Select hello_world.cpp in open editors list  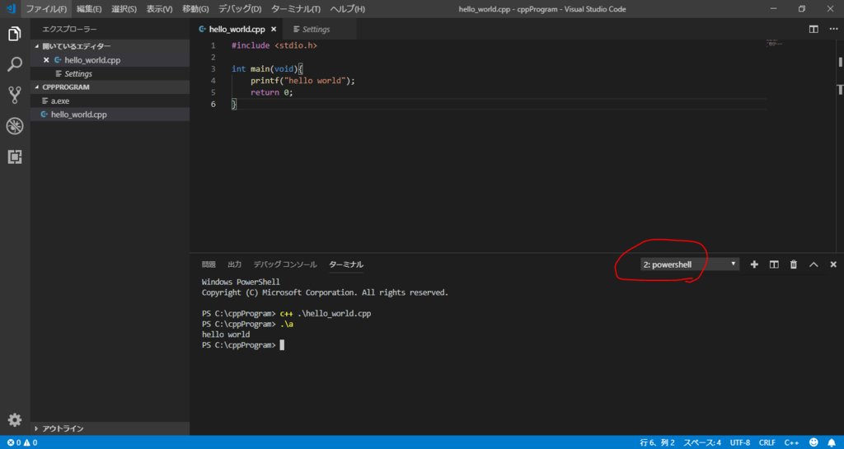[110, 60]
